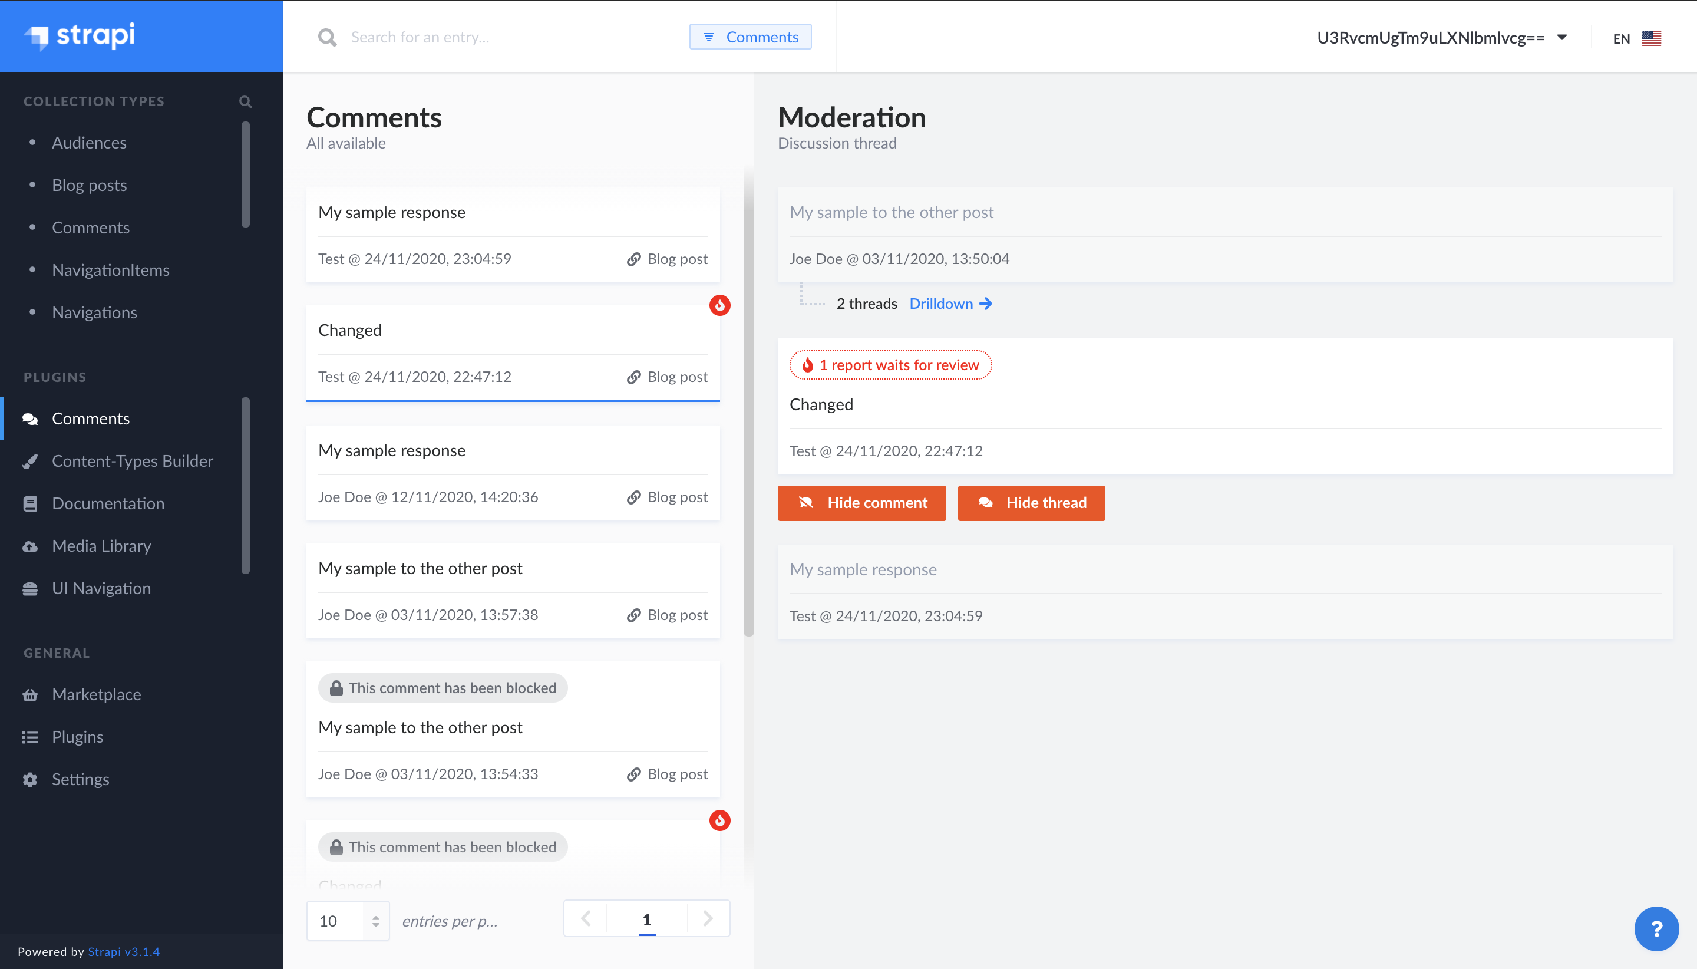Click the US flag language icon
This screenshot has width=1697, height=969.
point(1650,38)
